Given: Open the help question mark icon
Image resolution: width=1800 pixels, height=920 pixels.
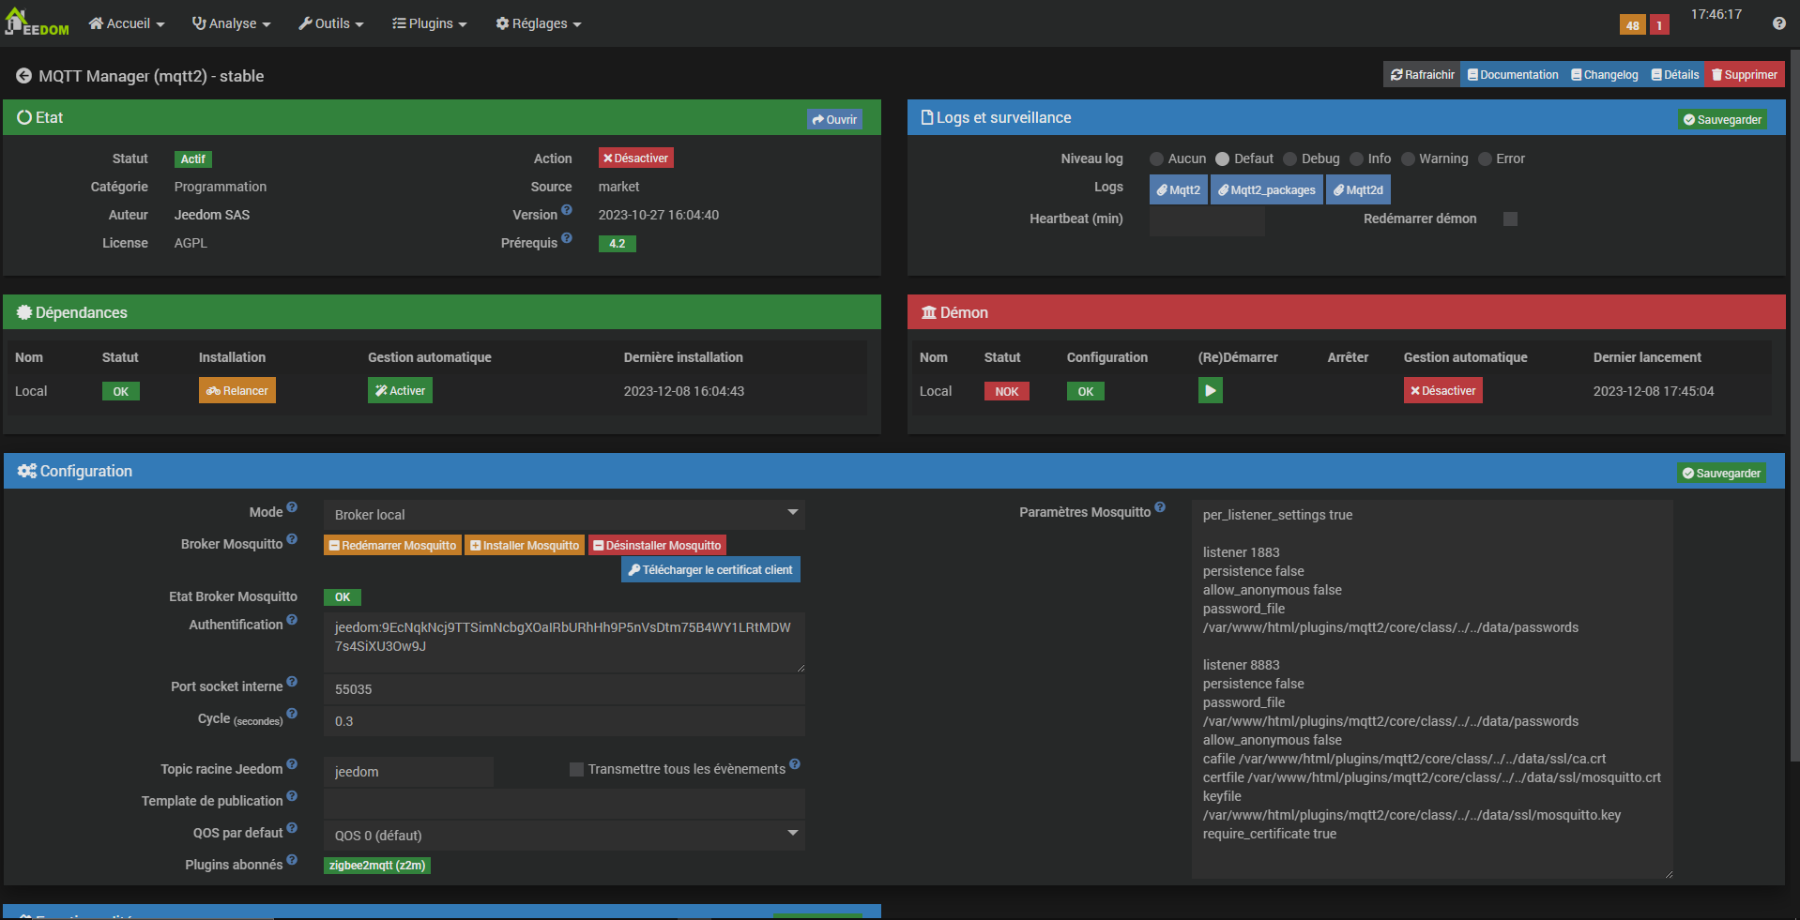Looking at the screenshot, I should click(x=1778, y=23).
